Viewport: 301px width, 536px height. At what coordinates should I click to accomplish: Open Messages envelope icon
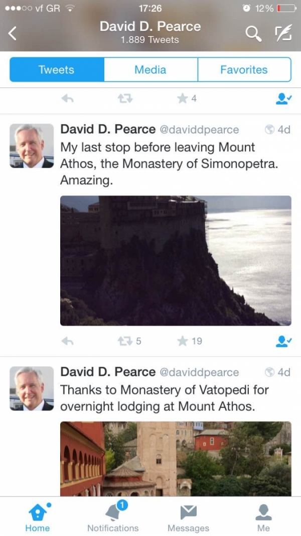click(x=188, y=516)
